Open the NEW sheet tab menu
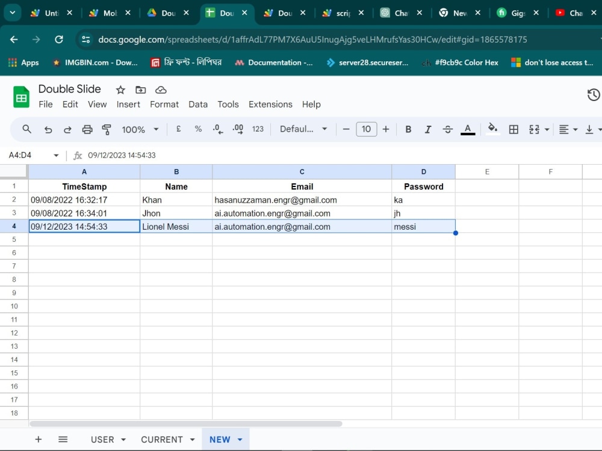Image resolution: width=602 pixels, height=451 pixels. [x=239, y=439]
